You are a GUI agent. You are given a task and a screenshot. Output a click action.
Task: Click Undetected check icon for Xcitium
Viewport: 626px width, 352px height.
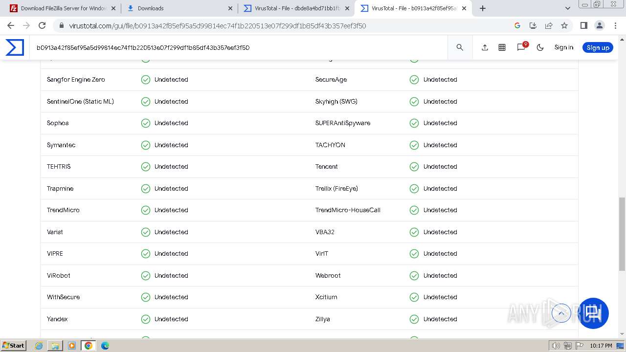pos(414,297)
